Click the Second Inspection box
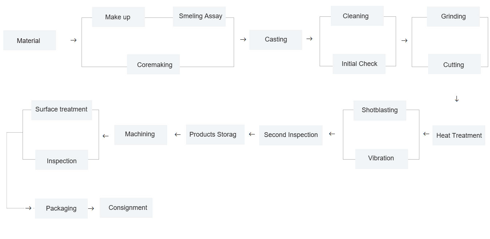This screenshot has height=239, width=490. pos(291,135)
